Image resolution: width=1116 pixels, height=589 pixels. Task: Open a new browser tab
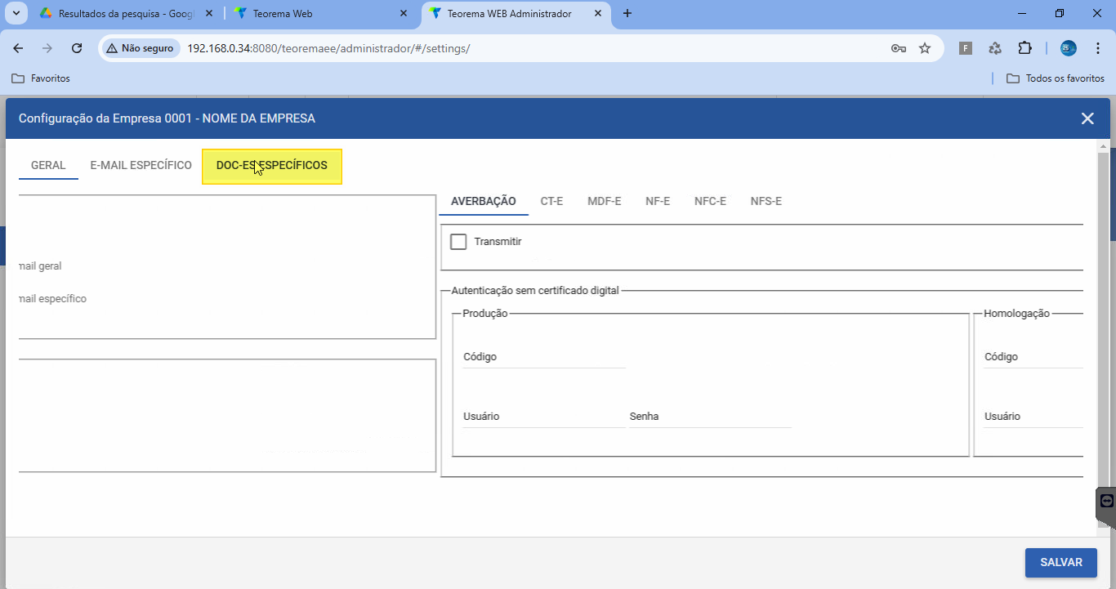(627, 13)
